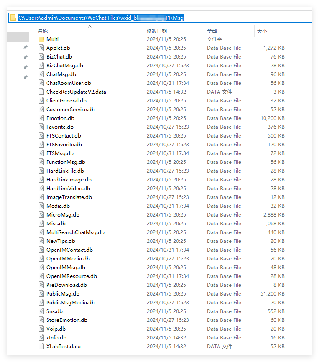Select the file name ClientGeneral.db
Viewport: 319px width, 362px height.
(x=66, y=101)
